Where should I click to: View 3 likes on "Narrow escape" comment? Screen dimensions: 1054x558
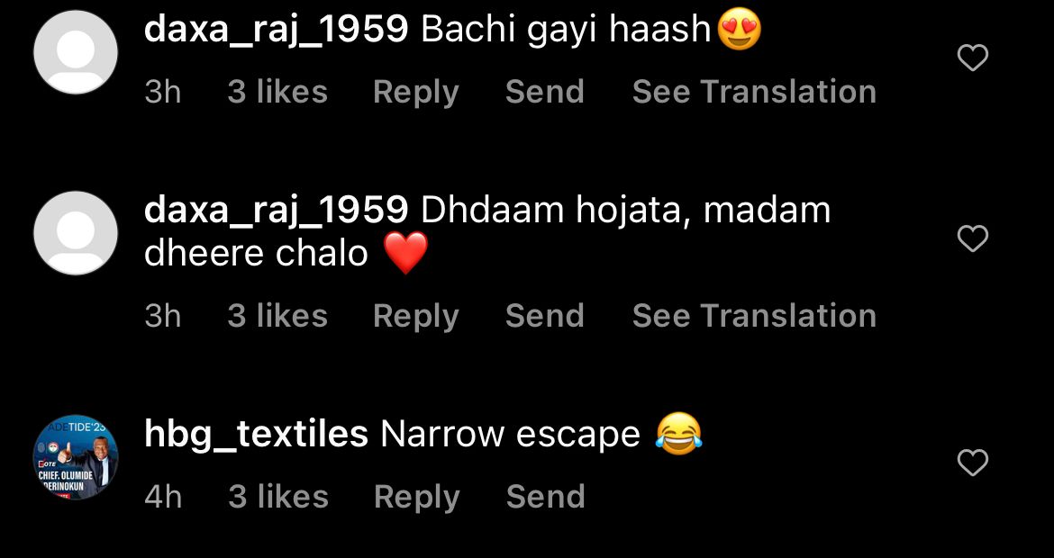pos(278,497)
